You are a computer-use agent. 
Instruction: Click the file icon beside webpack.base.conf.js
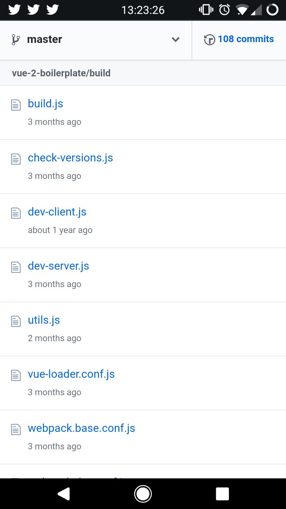pos(15,430)
